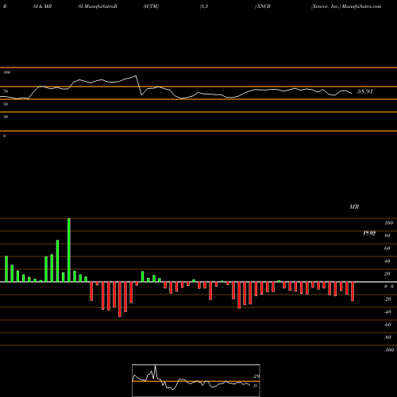Click the RSI axis 50 label
Screen dimensions: 397x397
tap(6, 104)
